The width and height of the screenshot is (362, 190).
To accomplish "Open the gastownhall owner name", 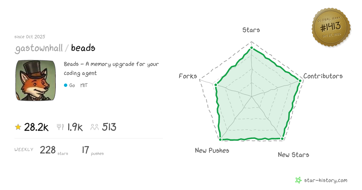I will tap(39, 48).
